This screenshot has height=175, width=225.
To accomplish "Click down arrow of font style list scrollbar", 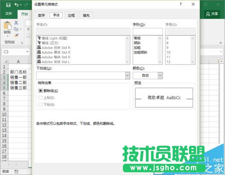I will pyautogui.click(x=160, y=62).
